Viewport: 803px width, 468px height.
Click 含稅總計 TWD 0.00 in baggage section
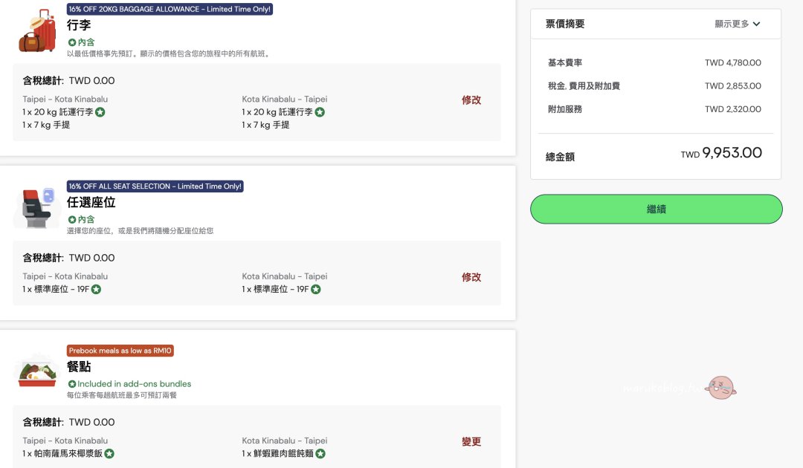click(68, 81)
